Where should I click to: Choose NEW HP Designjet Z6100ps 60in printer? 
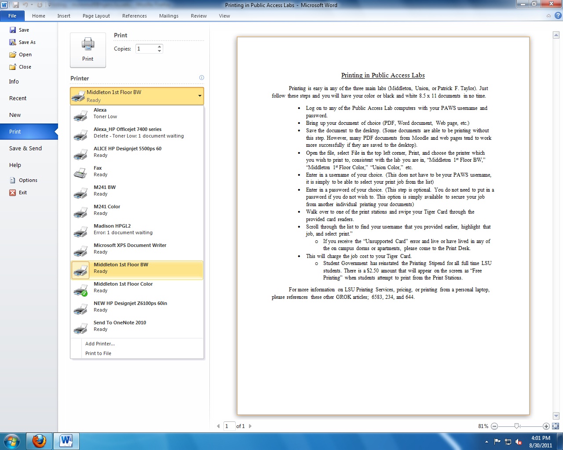(x=137, y=307)
